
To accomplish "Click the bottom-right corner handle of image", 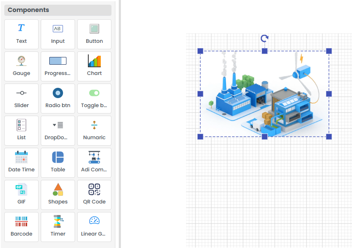I will 329,137.
